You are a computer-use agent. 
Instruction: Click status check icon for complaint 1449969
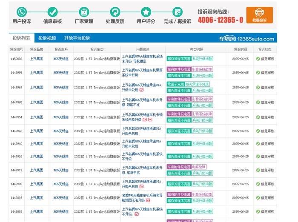pos(258,87)
